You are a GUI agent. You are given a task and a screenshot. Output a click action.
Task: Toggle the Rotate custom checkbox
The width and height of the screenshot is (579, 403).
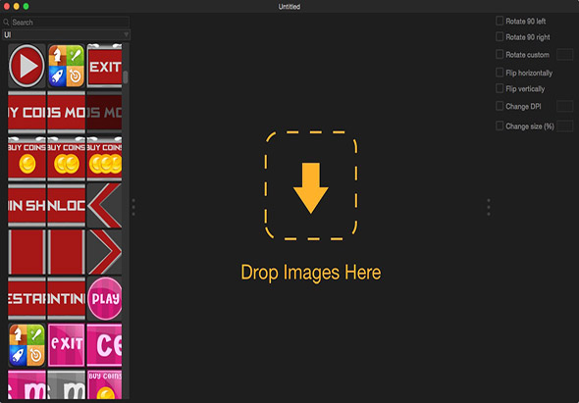[x=500, y=55]
